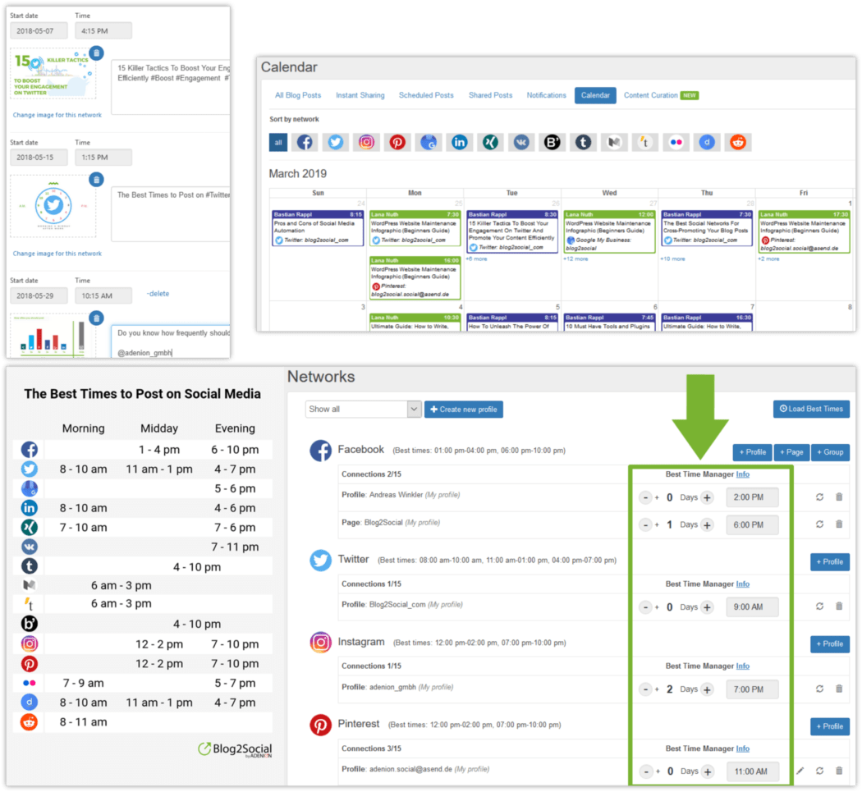Add Instagram profile with + Profile
862x792 pixels.
(x=829, y=643)
